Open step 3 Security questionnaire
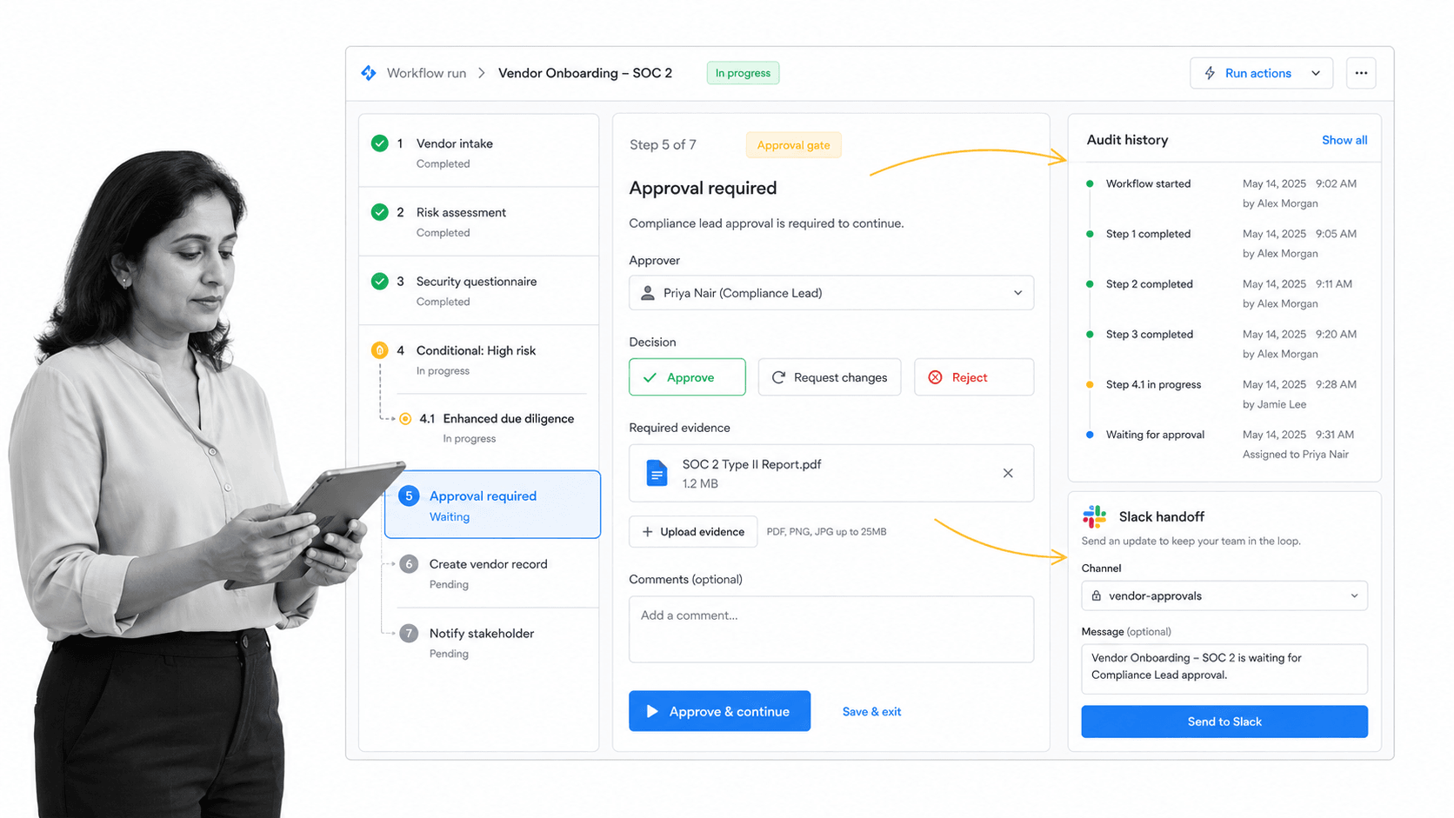The height and width of the screenshot is (818, 1454). tap(479, 290)
